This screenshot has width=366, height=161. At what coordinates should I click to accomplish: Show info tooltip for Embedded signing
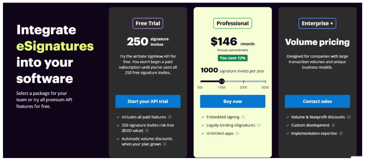[x=243, y=117]
